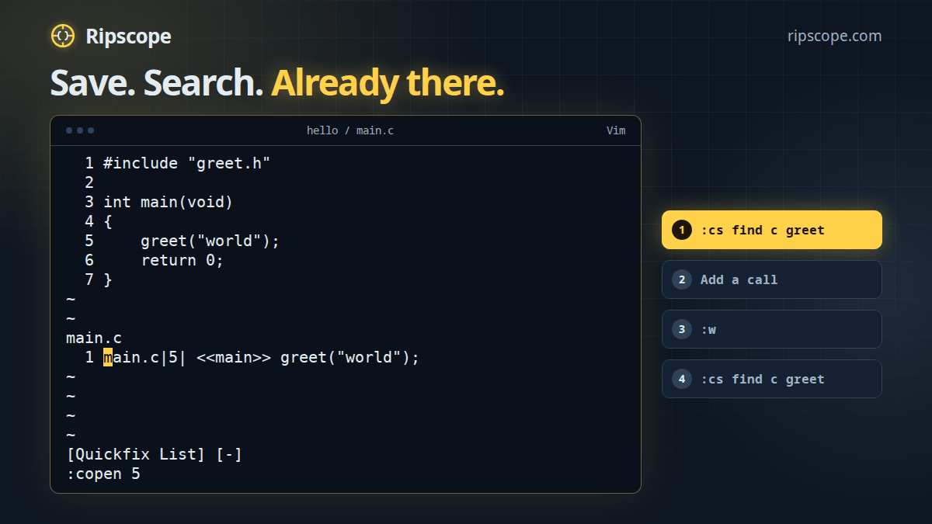Screen dimensions: 932x524
Task: Click the "hello / main.c" window title
Action: [350, 130]
